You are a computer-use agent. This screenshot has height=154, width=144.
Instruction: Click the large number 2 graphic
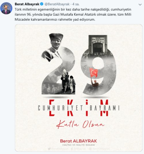[x=58, y=70]
